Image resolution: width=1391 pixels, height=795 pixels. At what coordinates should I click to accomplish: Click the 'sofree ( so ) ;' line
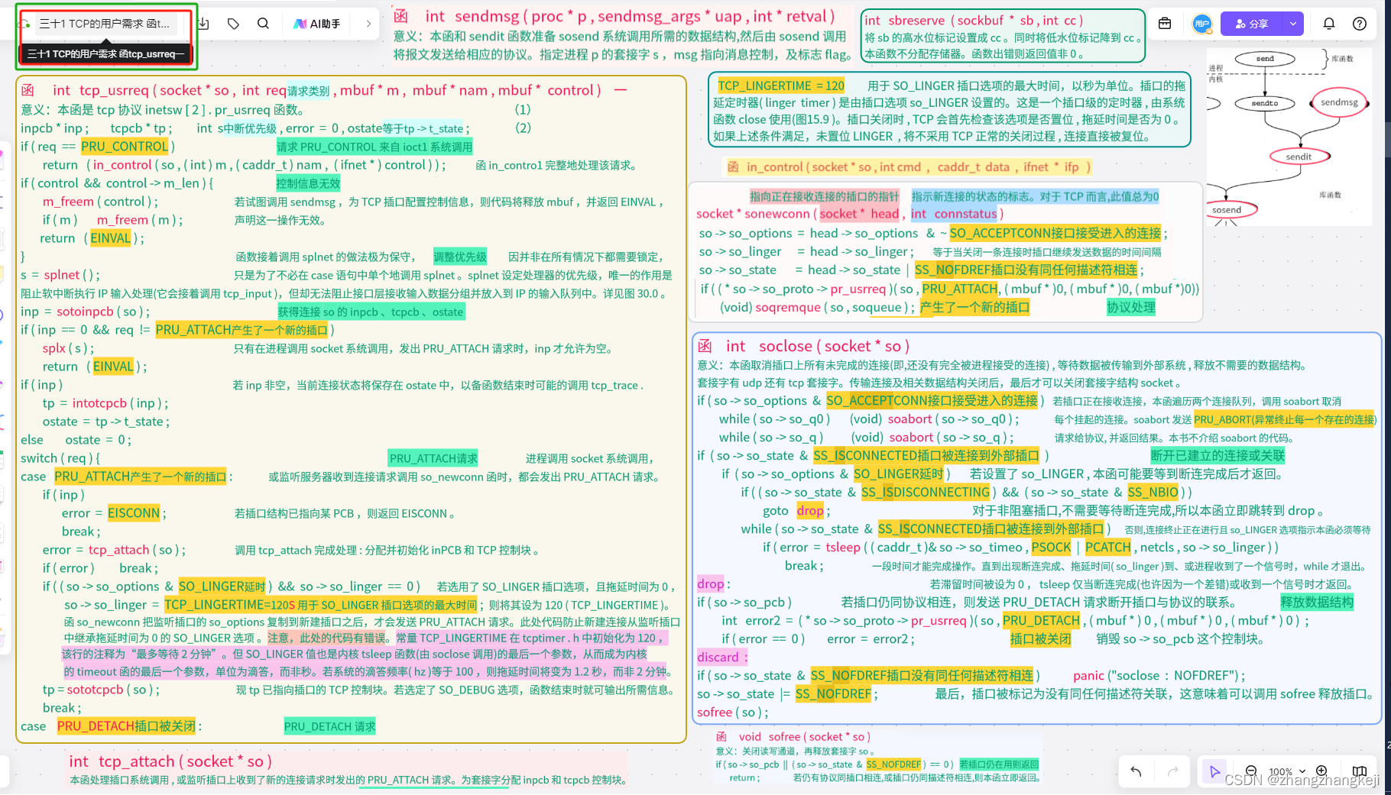pyautogui.click(x=733, y=712)
